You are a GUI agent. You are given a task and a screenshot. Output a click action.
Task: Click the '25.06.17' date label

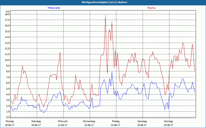click(168, 125)
